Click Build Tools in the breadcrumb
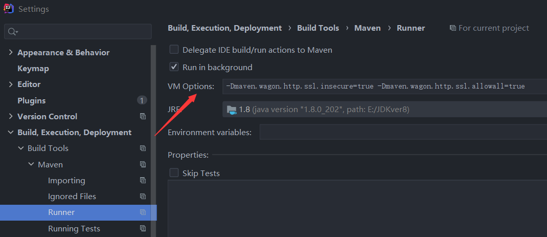547x237 pixels. click(x=318, y=28)
